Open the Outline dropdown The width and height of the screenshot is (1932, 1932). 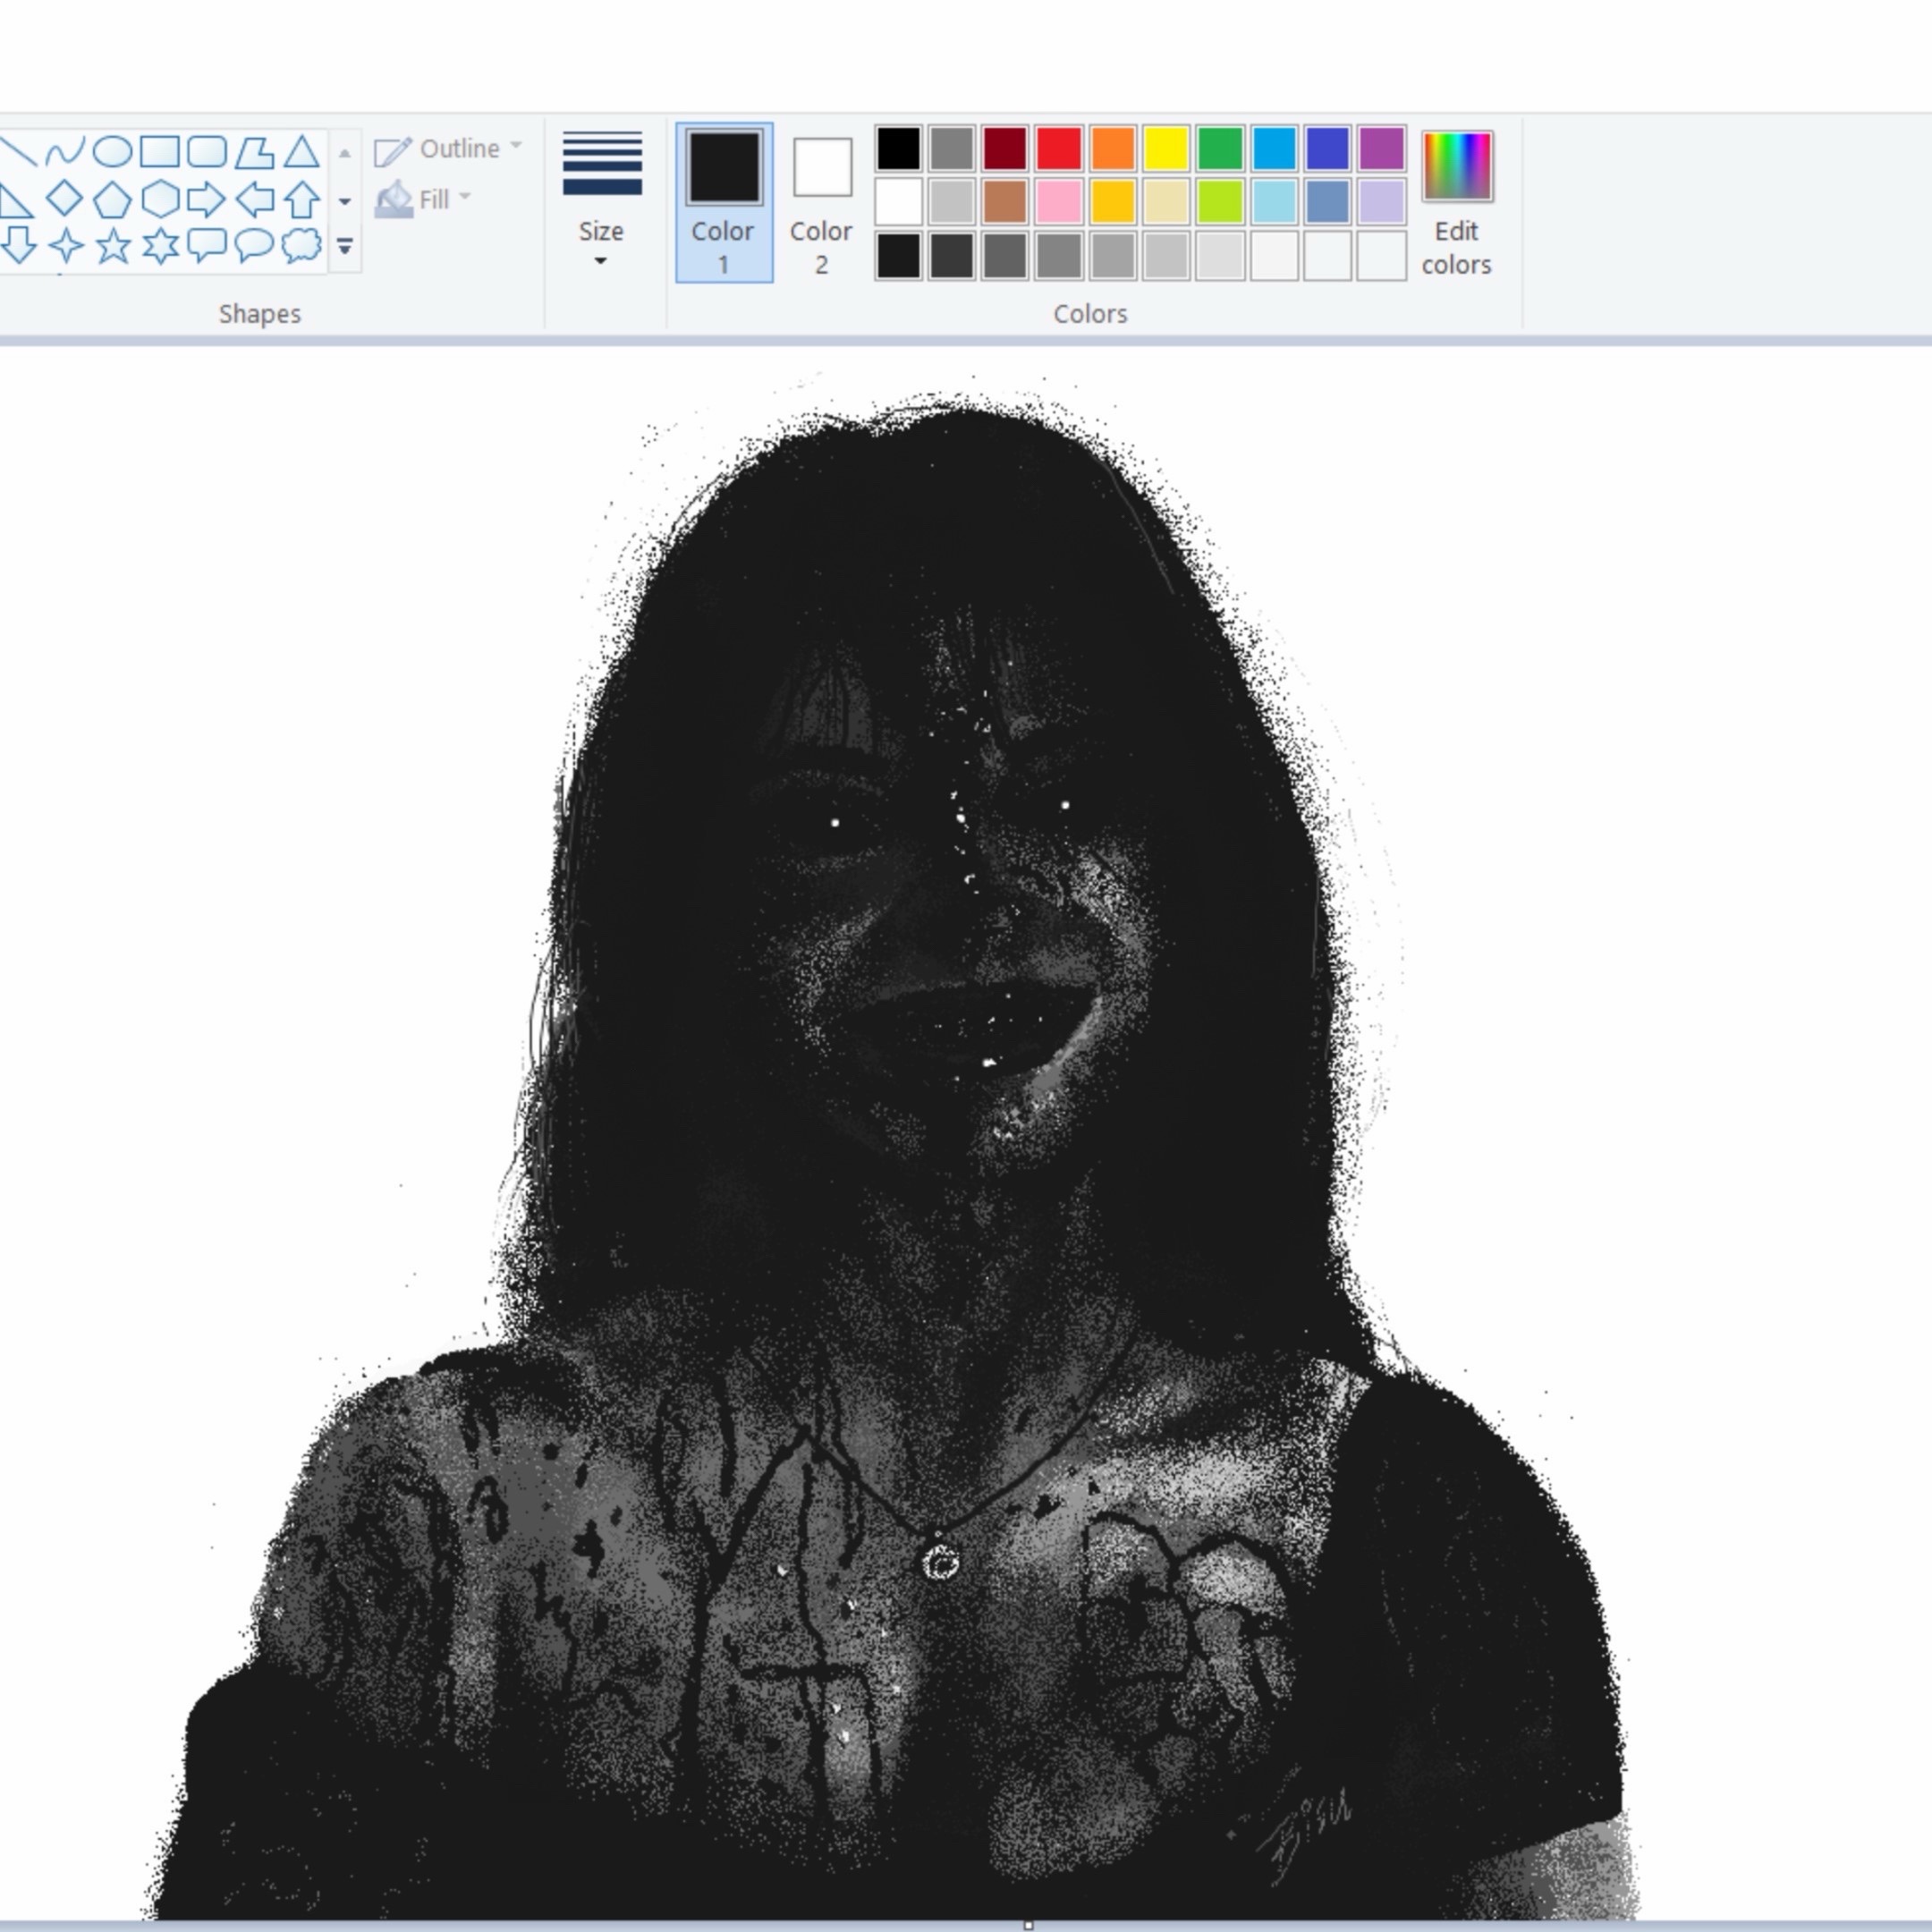(x=449, y=149)
